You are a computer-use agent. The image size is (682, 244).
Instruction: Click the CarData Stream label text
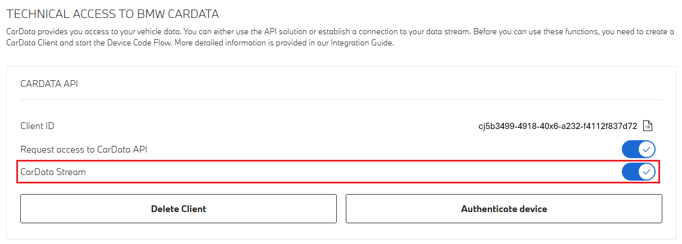[53, 172]
